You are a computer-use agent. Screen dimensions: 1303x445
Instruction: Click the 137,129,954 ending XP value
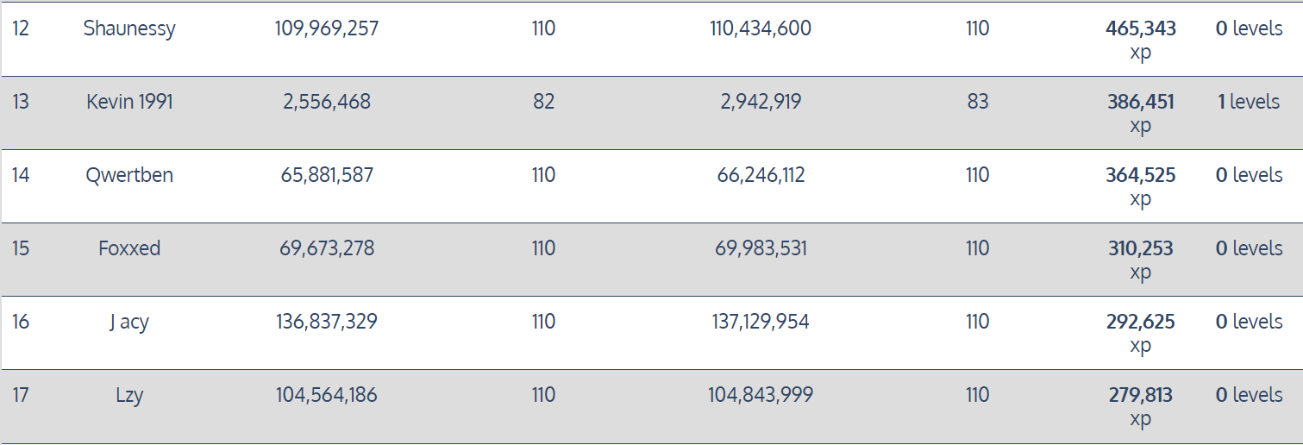point(761,322)
